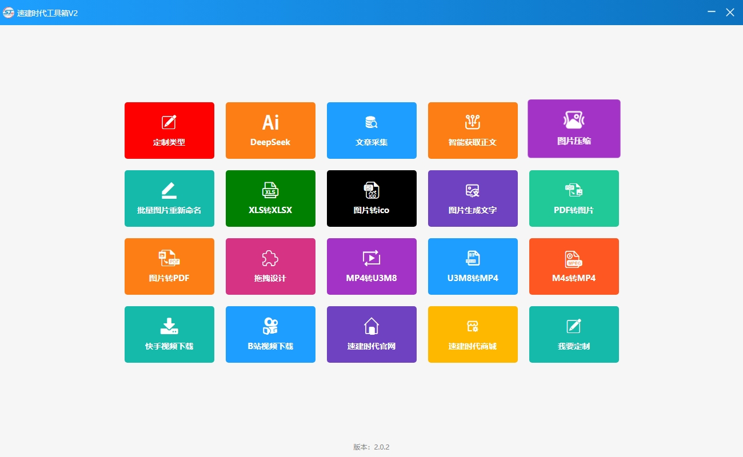Open the 图片转PDF tool
The height and width of the screenshot is (457, 743).
pos(169,266)
